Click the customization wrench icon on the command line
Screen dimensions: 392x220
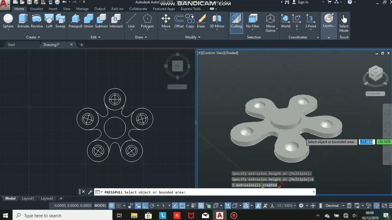pyautogui.click(x=90, y=192)
